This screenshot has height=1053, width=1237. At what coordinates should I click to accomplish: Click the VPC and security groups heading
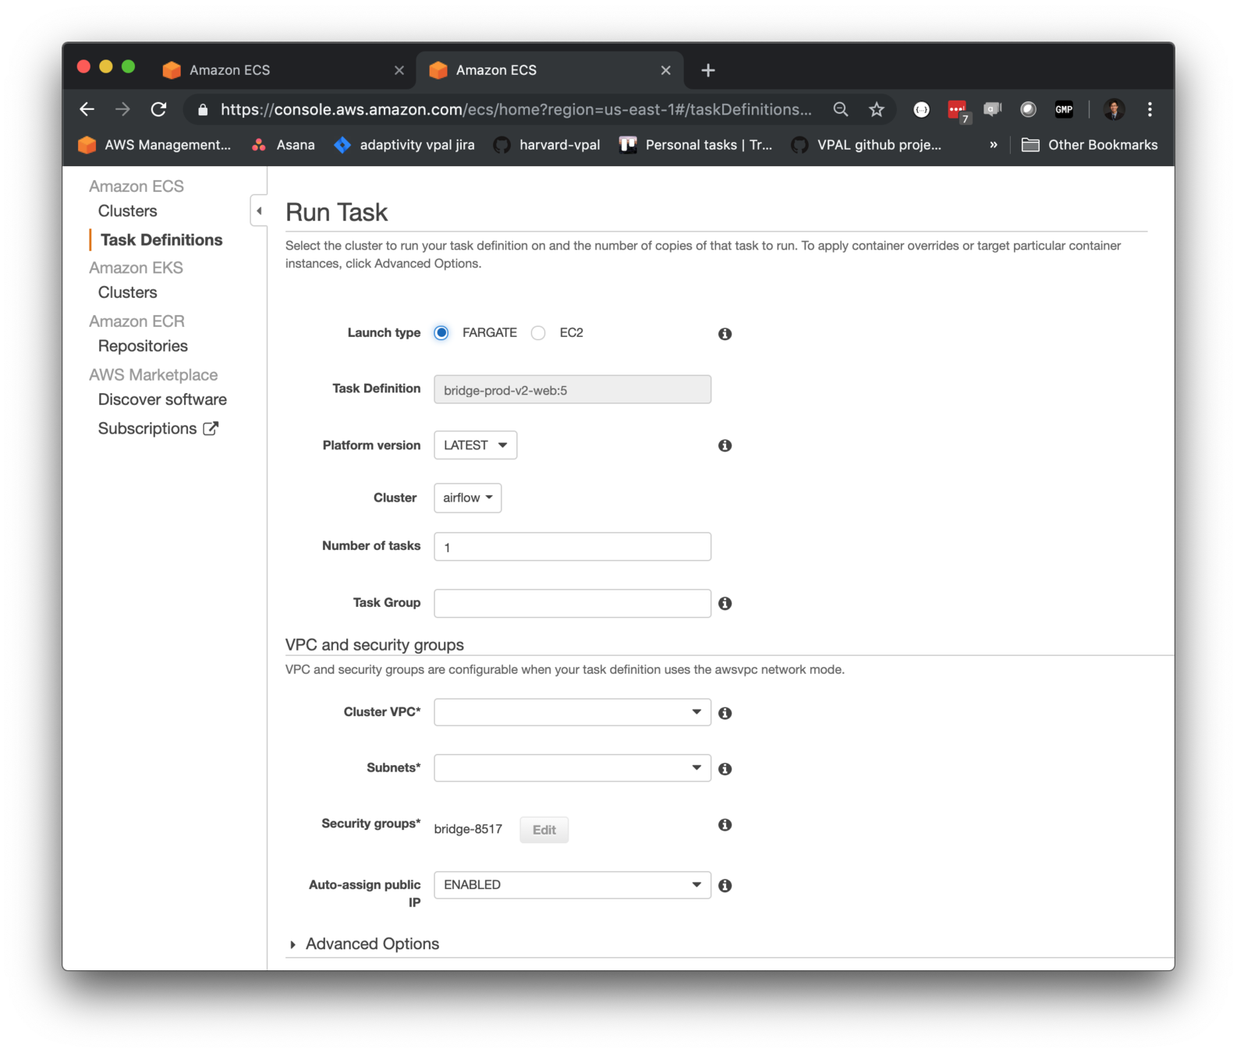coord(374,645)
